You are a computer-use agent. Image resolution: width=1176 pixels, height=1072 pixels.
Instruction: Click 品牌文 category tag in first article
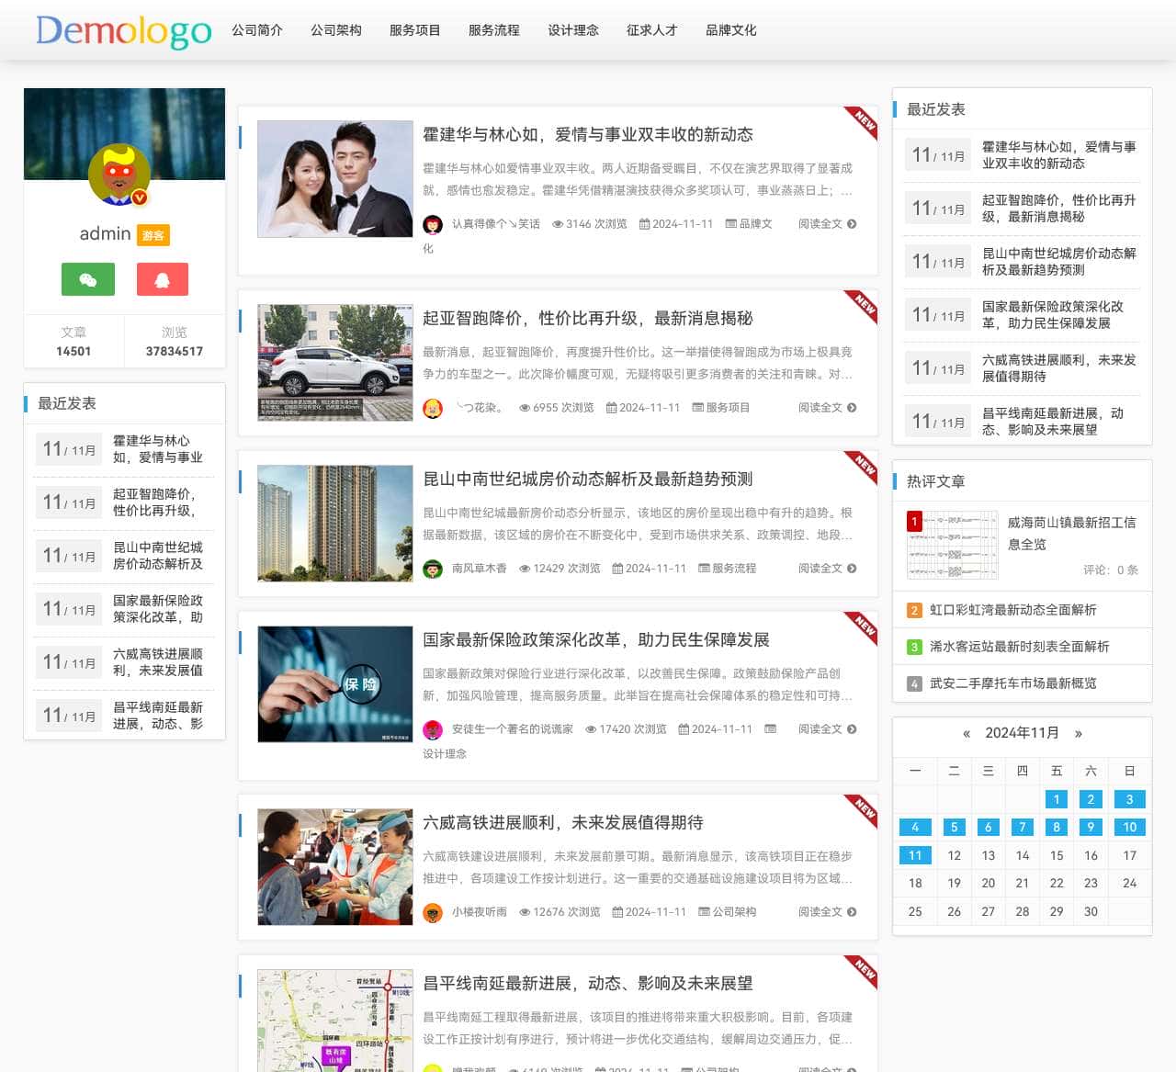[x=755, y=224]
